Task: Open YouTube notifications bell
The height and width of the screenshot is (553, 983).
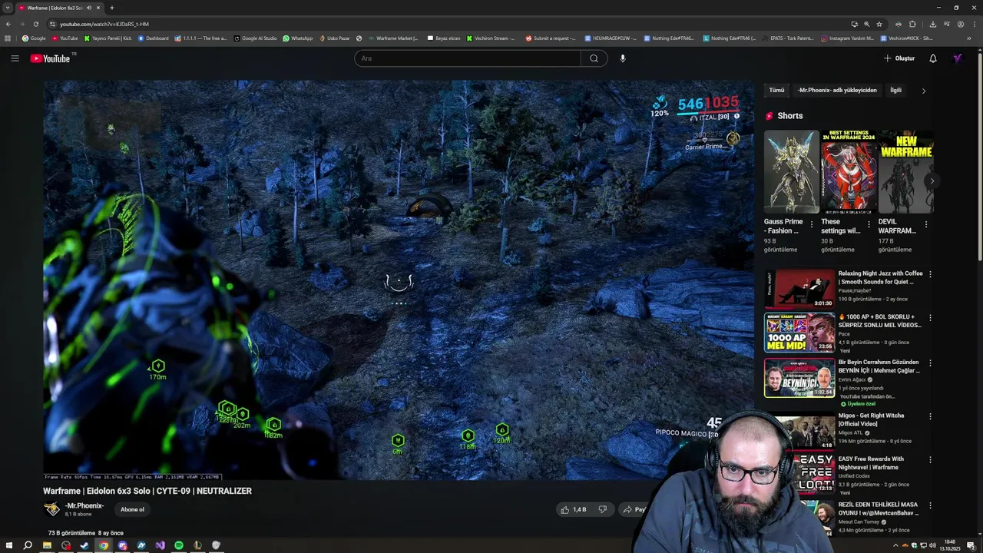Action: [x=933, y=58]
